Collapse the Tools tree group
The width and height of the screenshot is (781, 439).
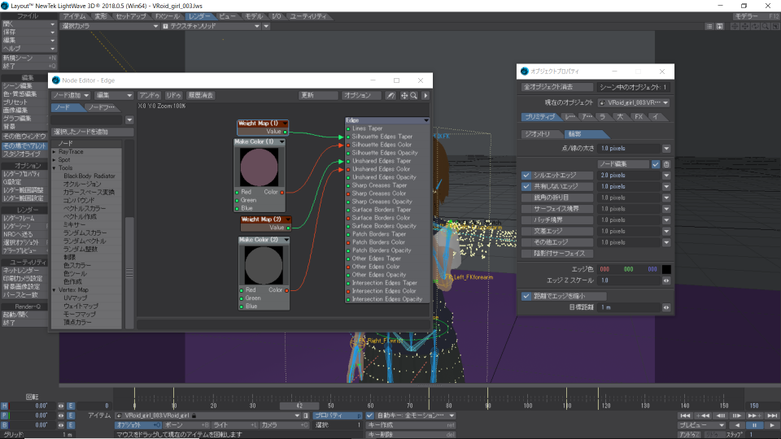coord(55,168)
